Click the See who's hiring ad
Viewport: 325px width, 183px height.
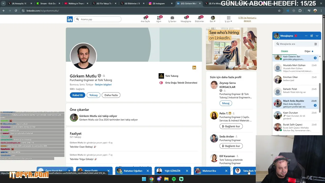231,49
